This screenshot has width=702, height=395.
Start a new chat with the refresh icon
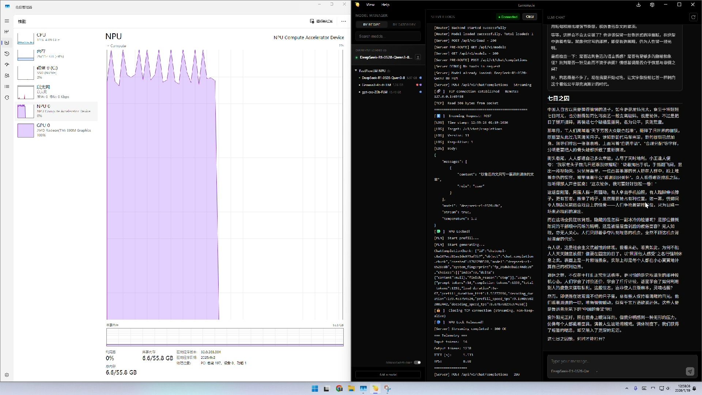[693, 17]
